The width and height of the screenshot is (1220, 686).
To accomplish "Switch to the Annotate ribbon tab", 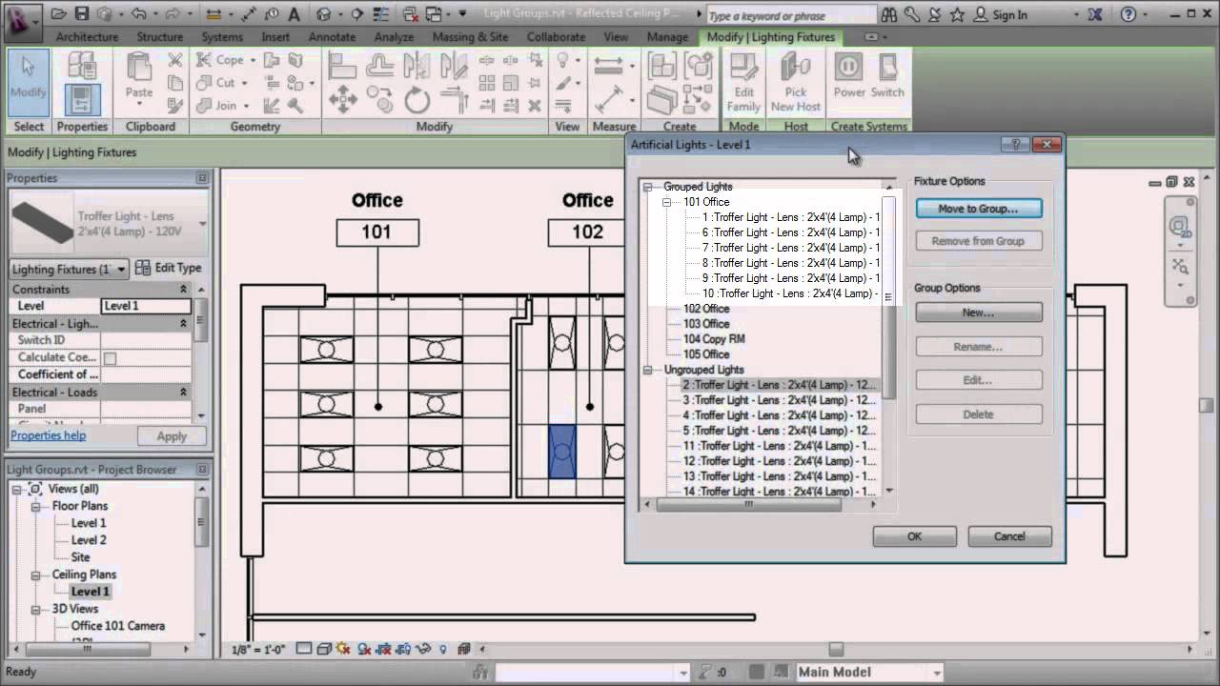I will coord(332,36).
